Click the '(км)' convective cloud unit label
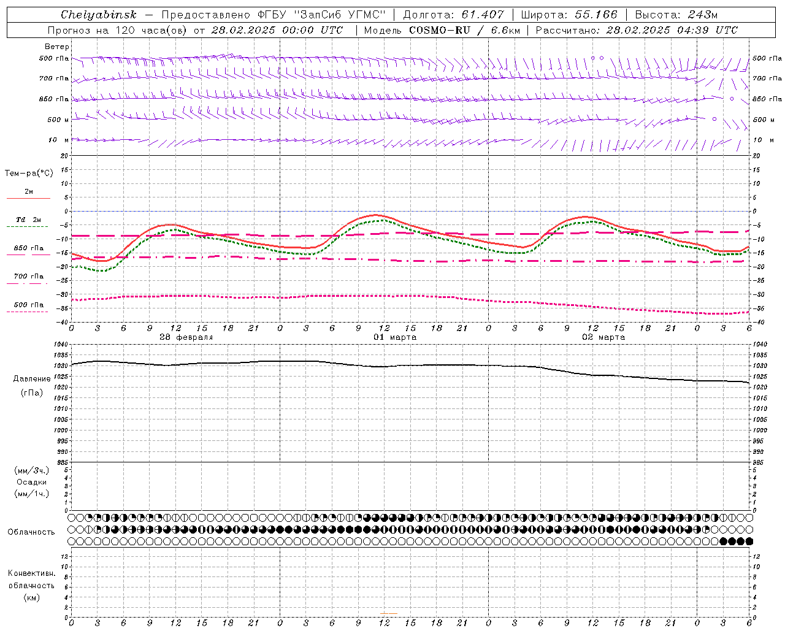The height and width of the screenshot is (628, 785). coord(31,597)
